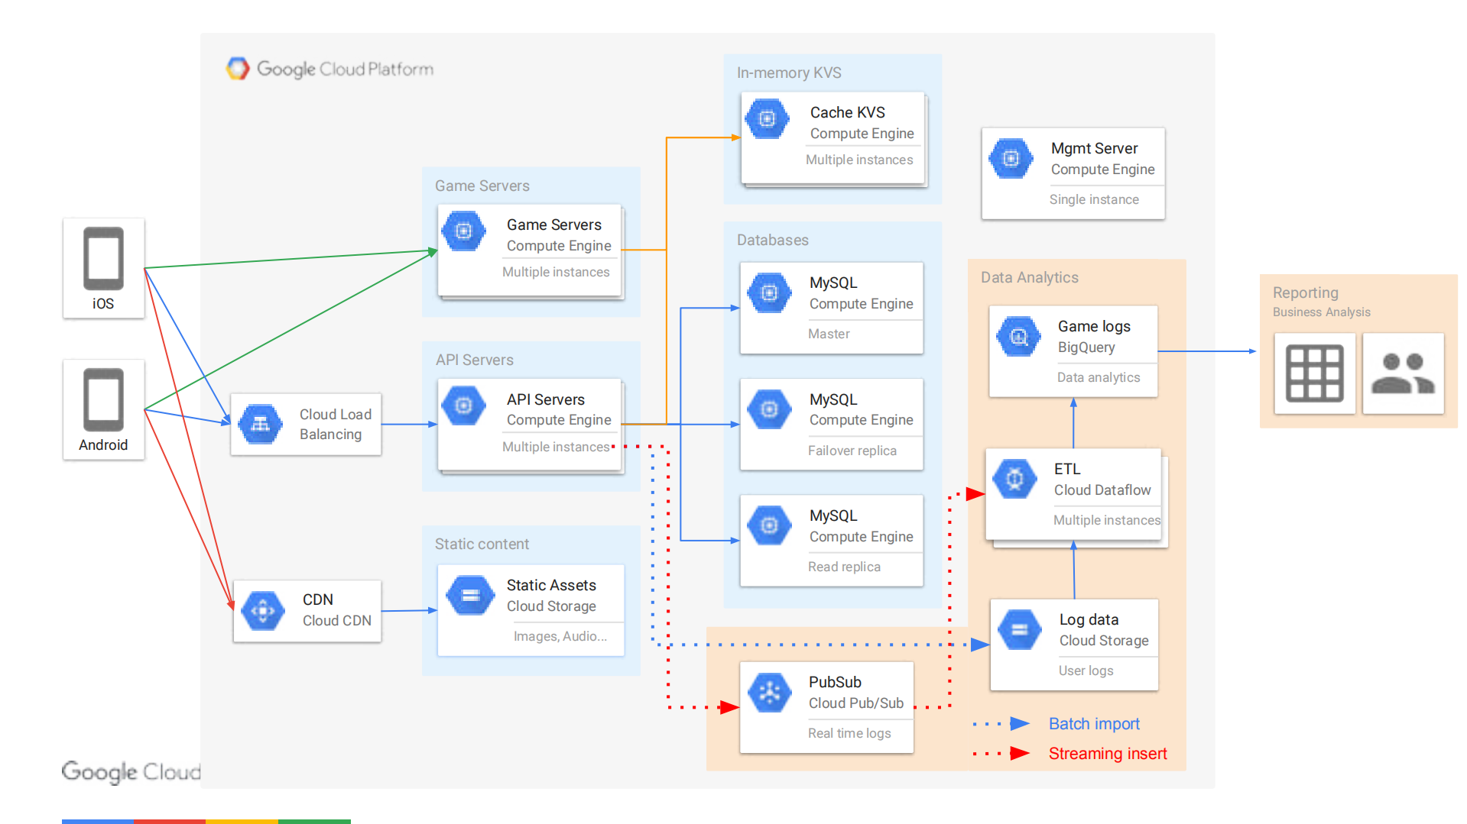Click the Cache KVS Compute Engine icon
Image resolution: width=1467 pixels, height=824 pixels.
(x=768, y=119)
